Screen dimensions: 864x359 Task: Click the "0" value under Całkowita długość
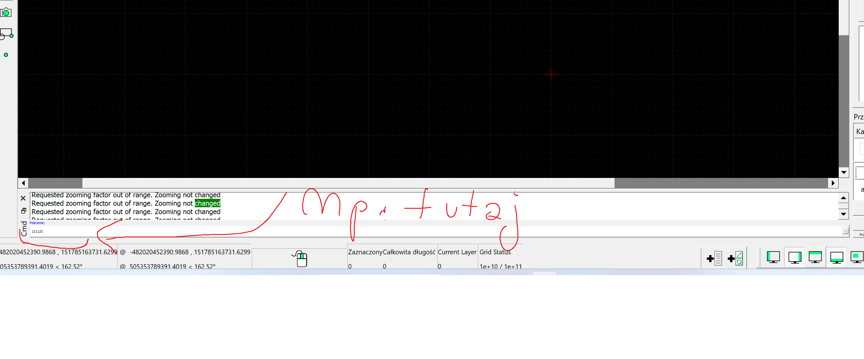[x=384, y=266]
